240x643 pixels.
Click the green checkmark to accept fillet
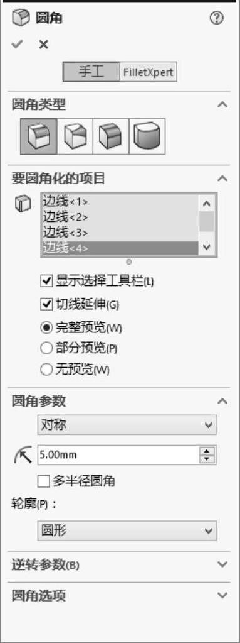17,44
